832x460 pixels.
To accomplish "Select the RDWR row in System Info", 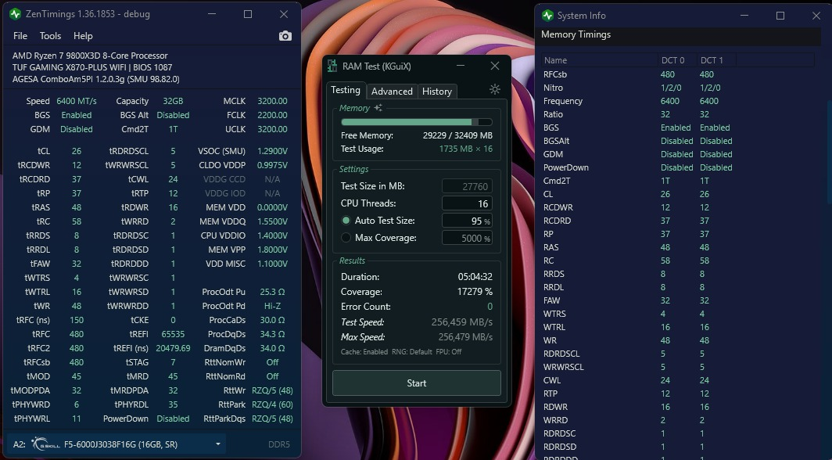I will click(678, 407).
